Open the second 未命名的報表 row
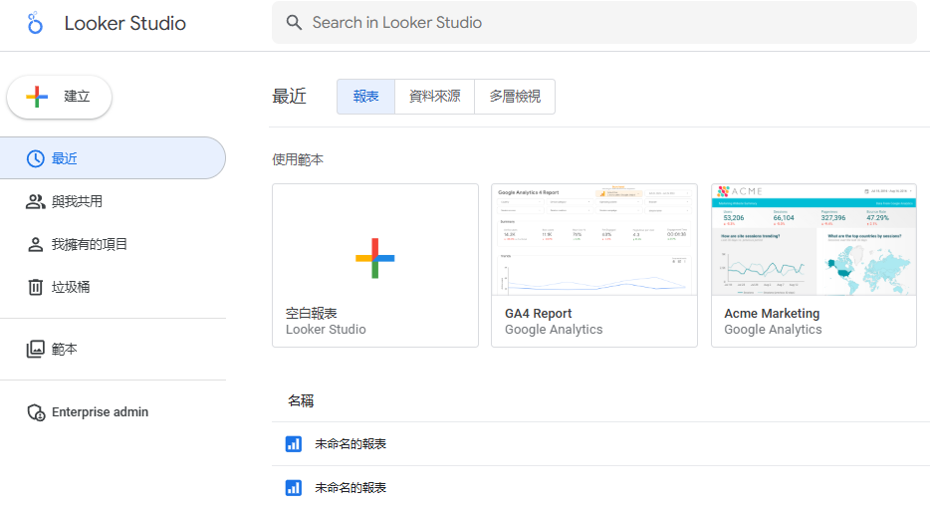The width and height of the screenshot is (930, 509). pos(600,488)
